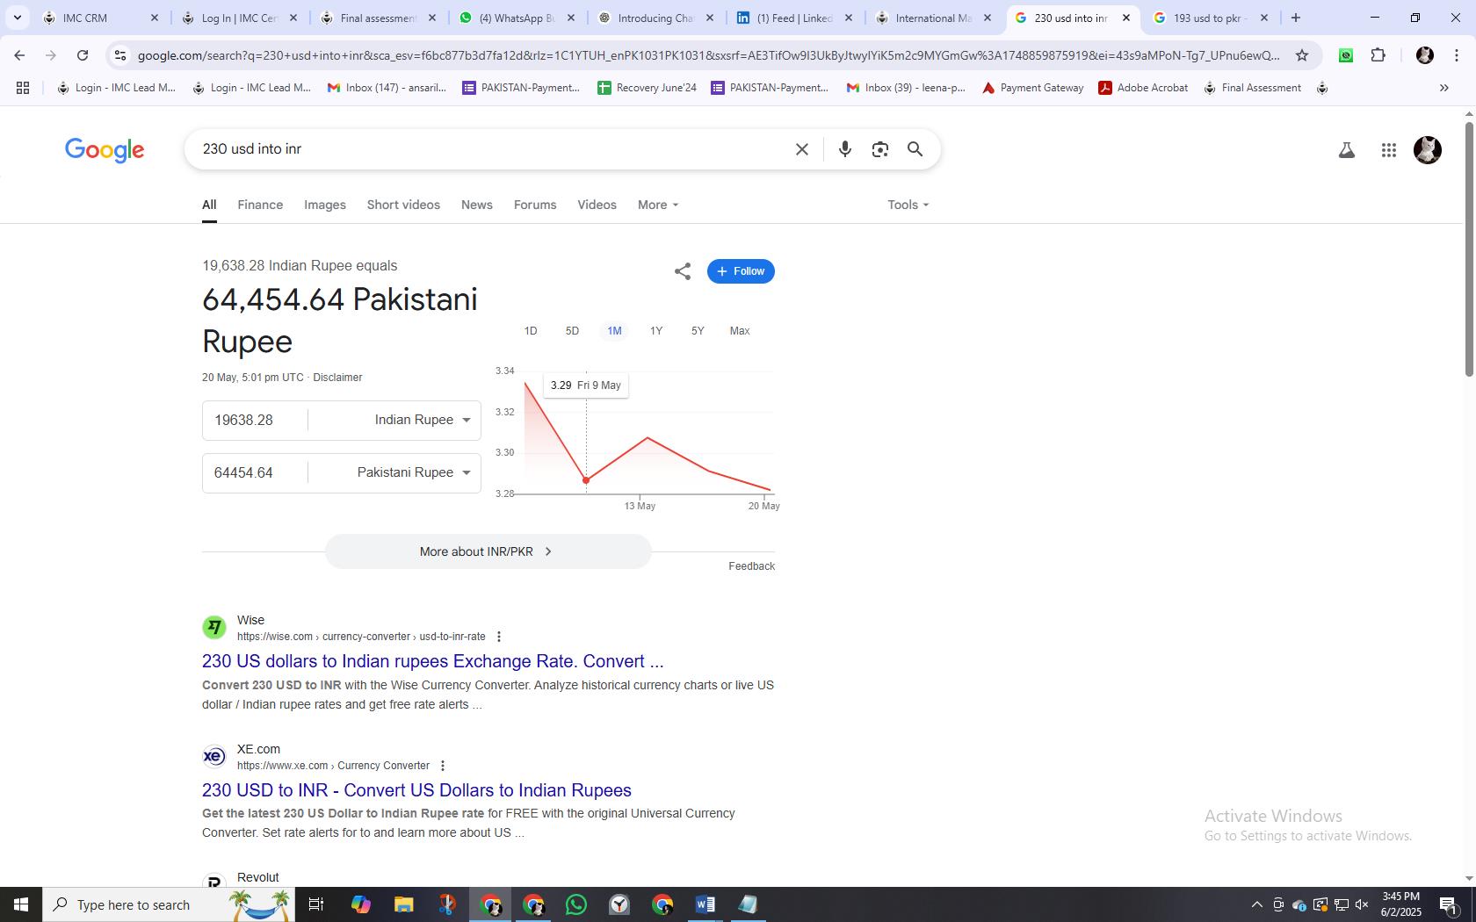The height and width of the screenshot is (922, 1476).
Task: Open the Windows Start menu
Action: click(x=21, y=904)
